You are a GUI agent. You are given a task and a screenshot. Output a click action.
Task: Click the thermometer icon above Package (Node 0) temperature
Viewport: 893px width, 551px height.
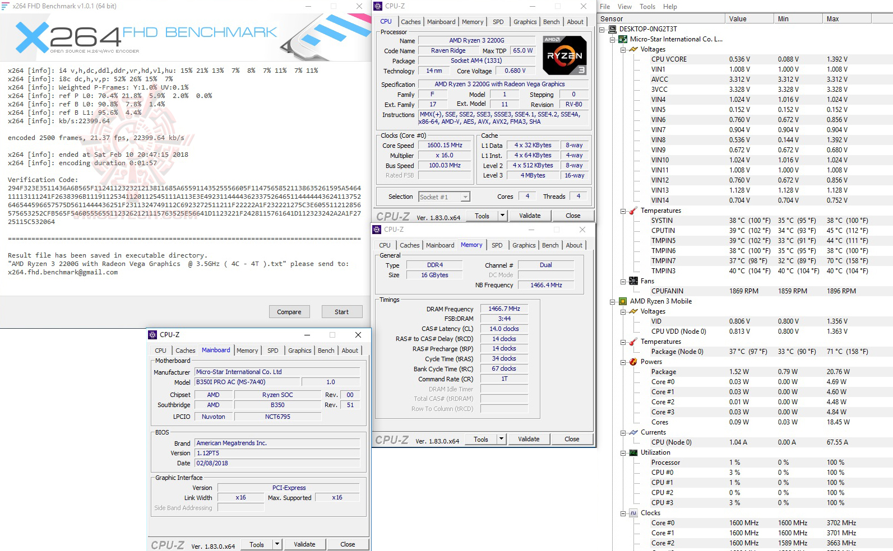(633, 342)
